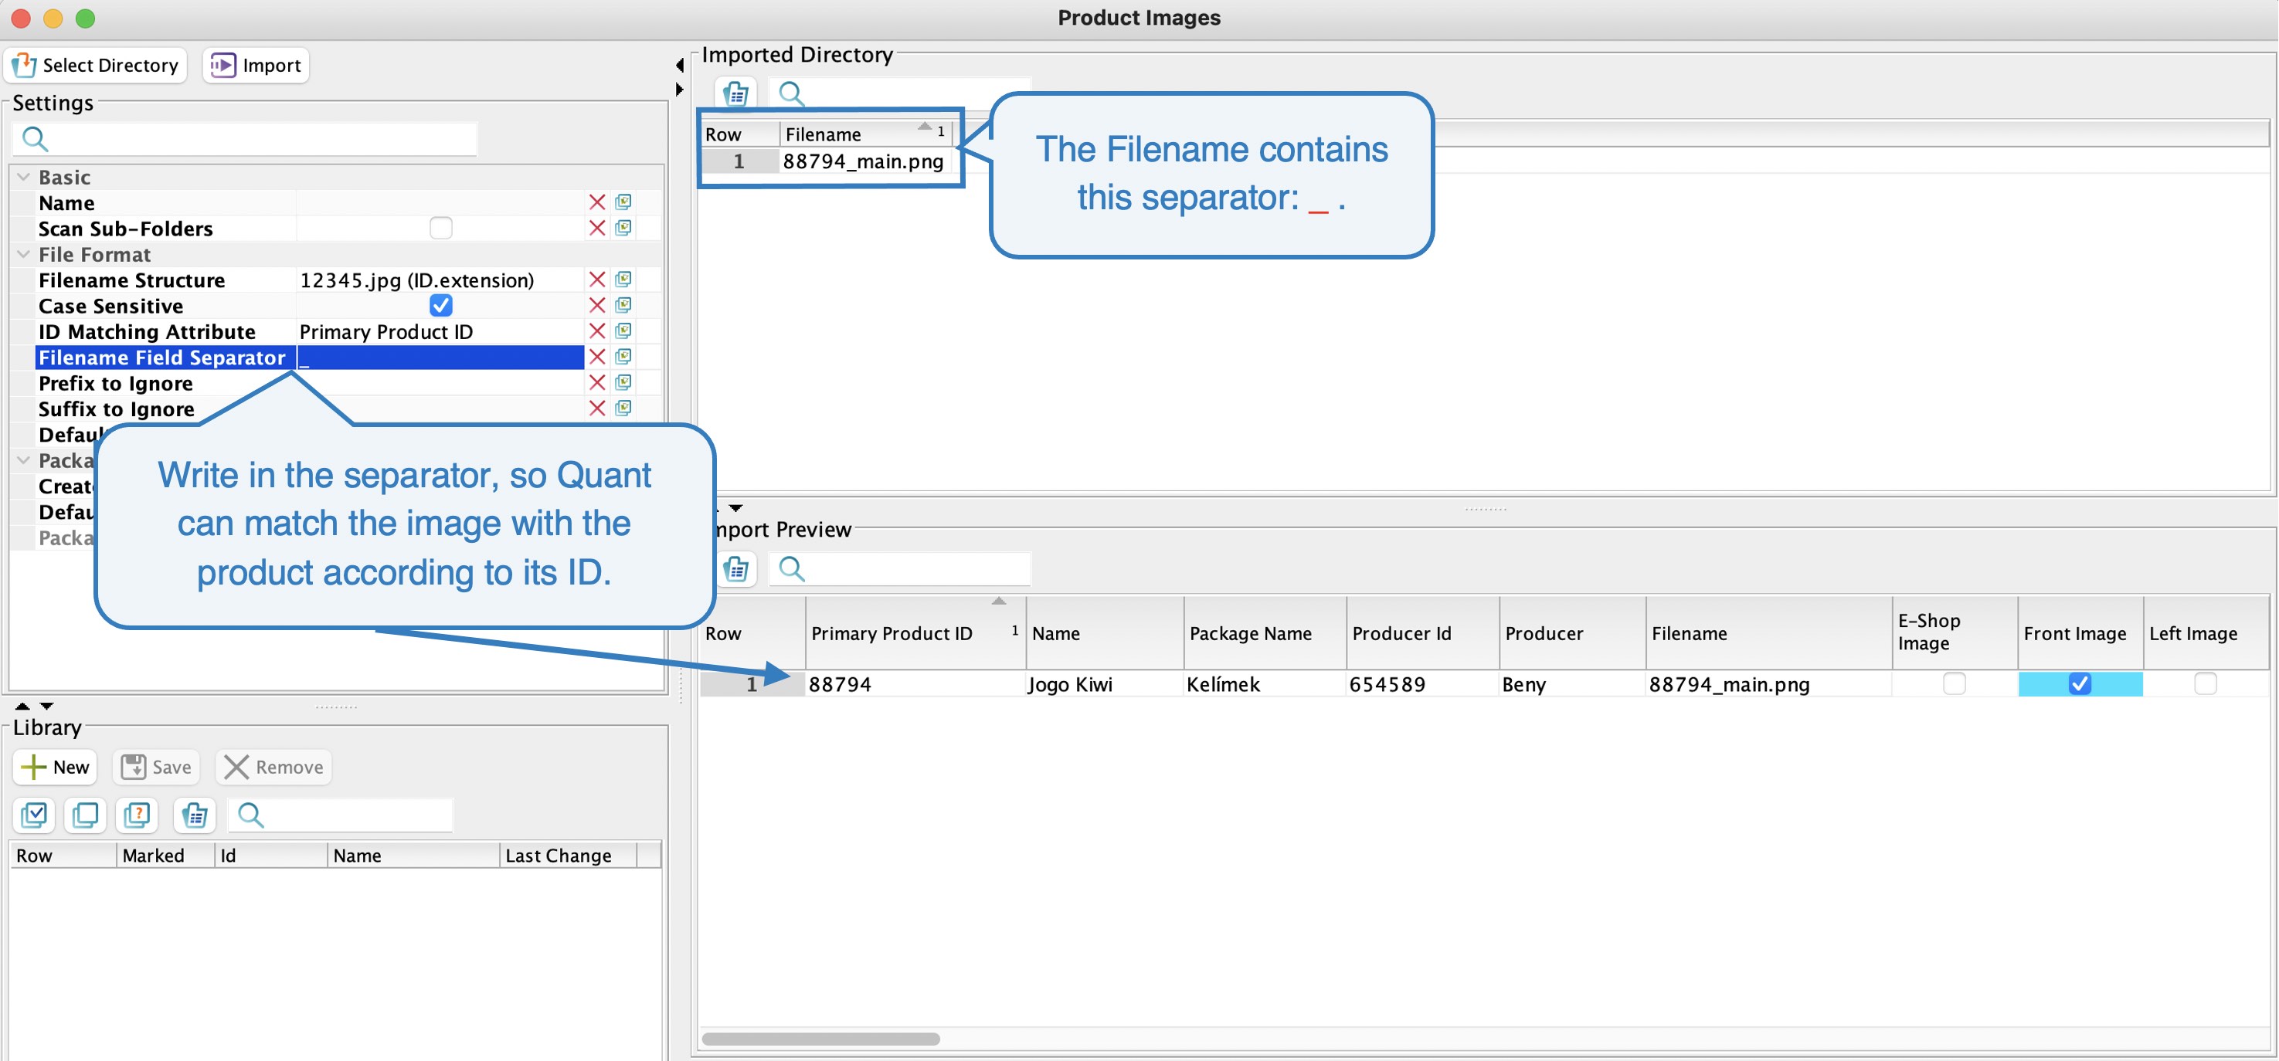Copy icon beside Filename Structure

[623, 280]
